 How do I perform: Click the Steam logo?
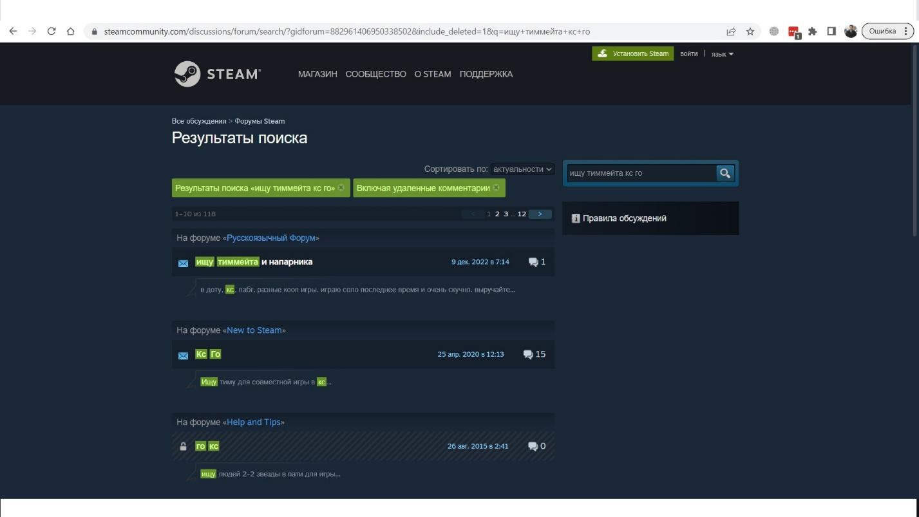(x=217, y=73)
